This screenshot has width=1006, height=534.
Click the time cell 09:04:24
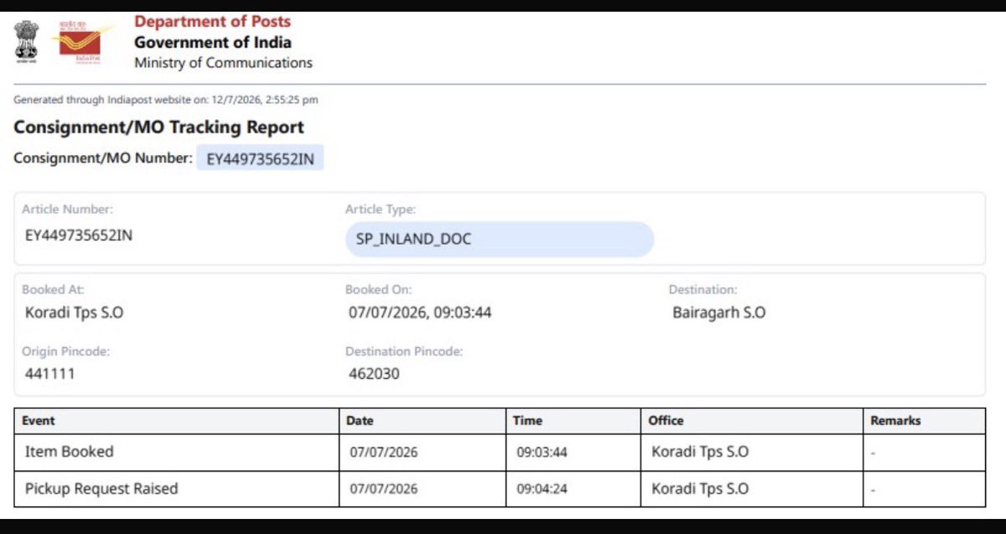pyautogui.click(x=573, y=489)
